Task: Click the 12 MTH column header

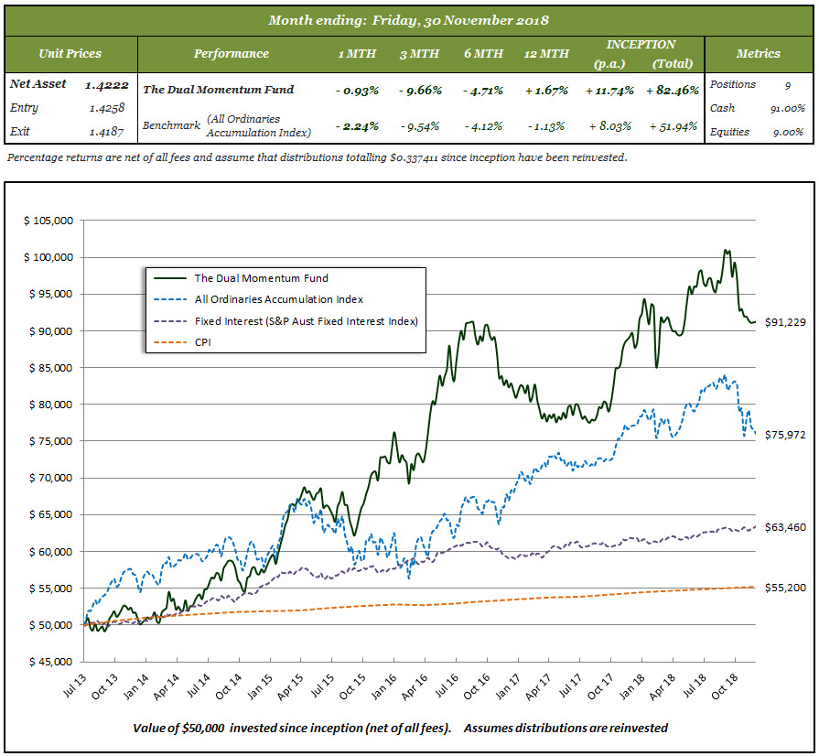Action: pos(546,54)
